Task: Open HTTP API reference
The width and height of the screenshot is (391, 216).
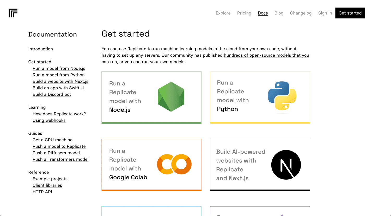Action: tap(42, 192)
